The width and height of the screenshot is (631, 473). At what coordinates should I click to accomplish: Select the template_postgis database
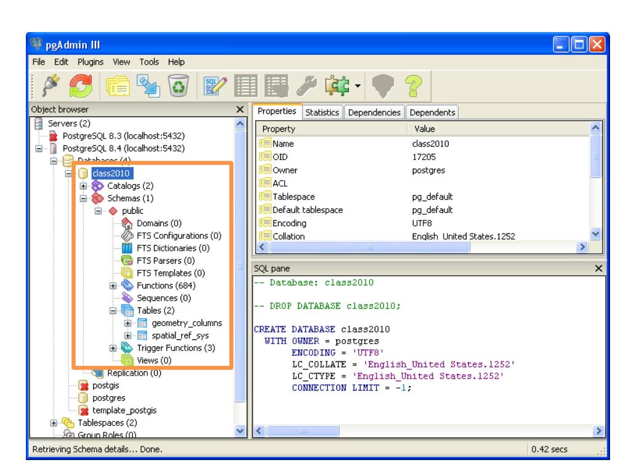coord(124,411)
